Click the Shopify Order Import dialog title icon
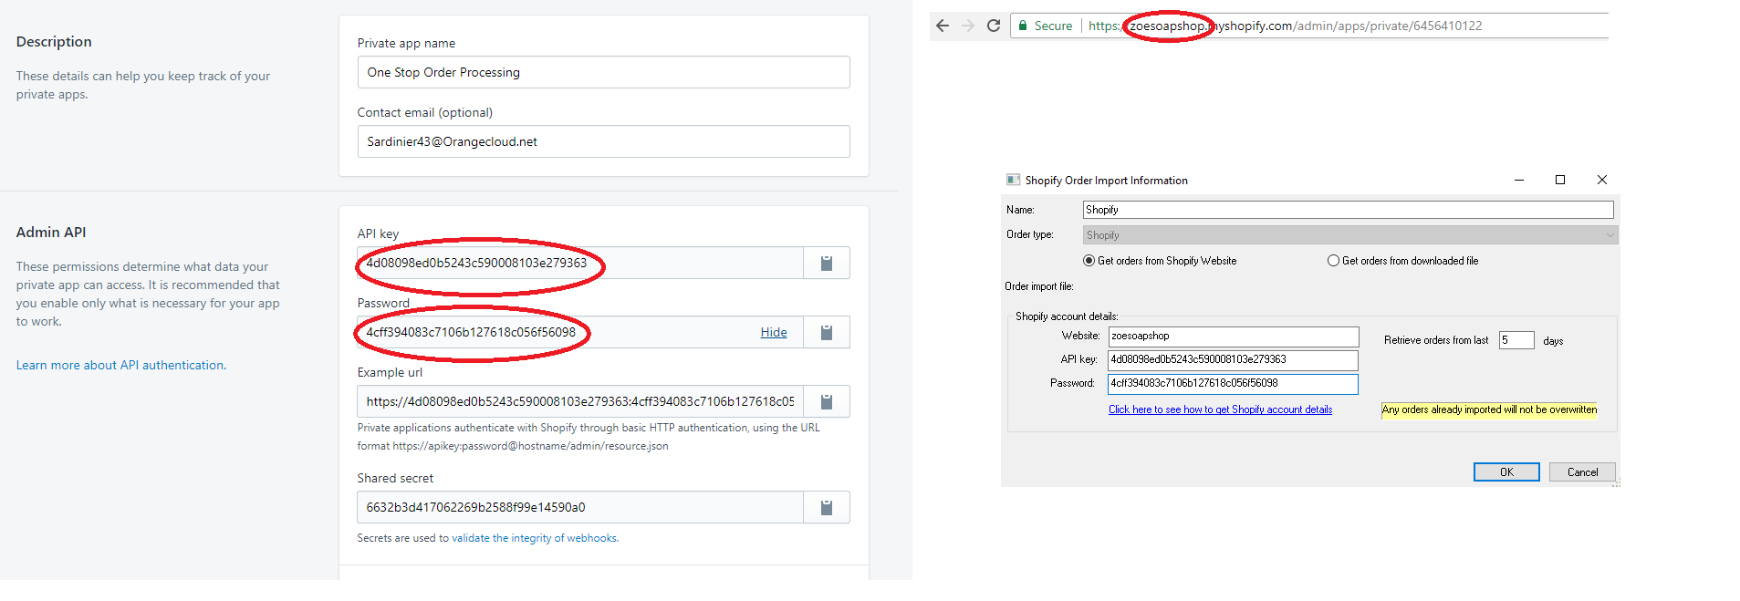 click(1013, 180)
